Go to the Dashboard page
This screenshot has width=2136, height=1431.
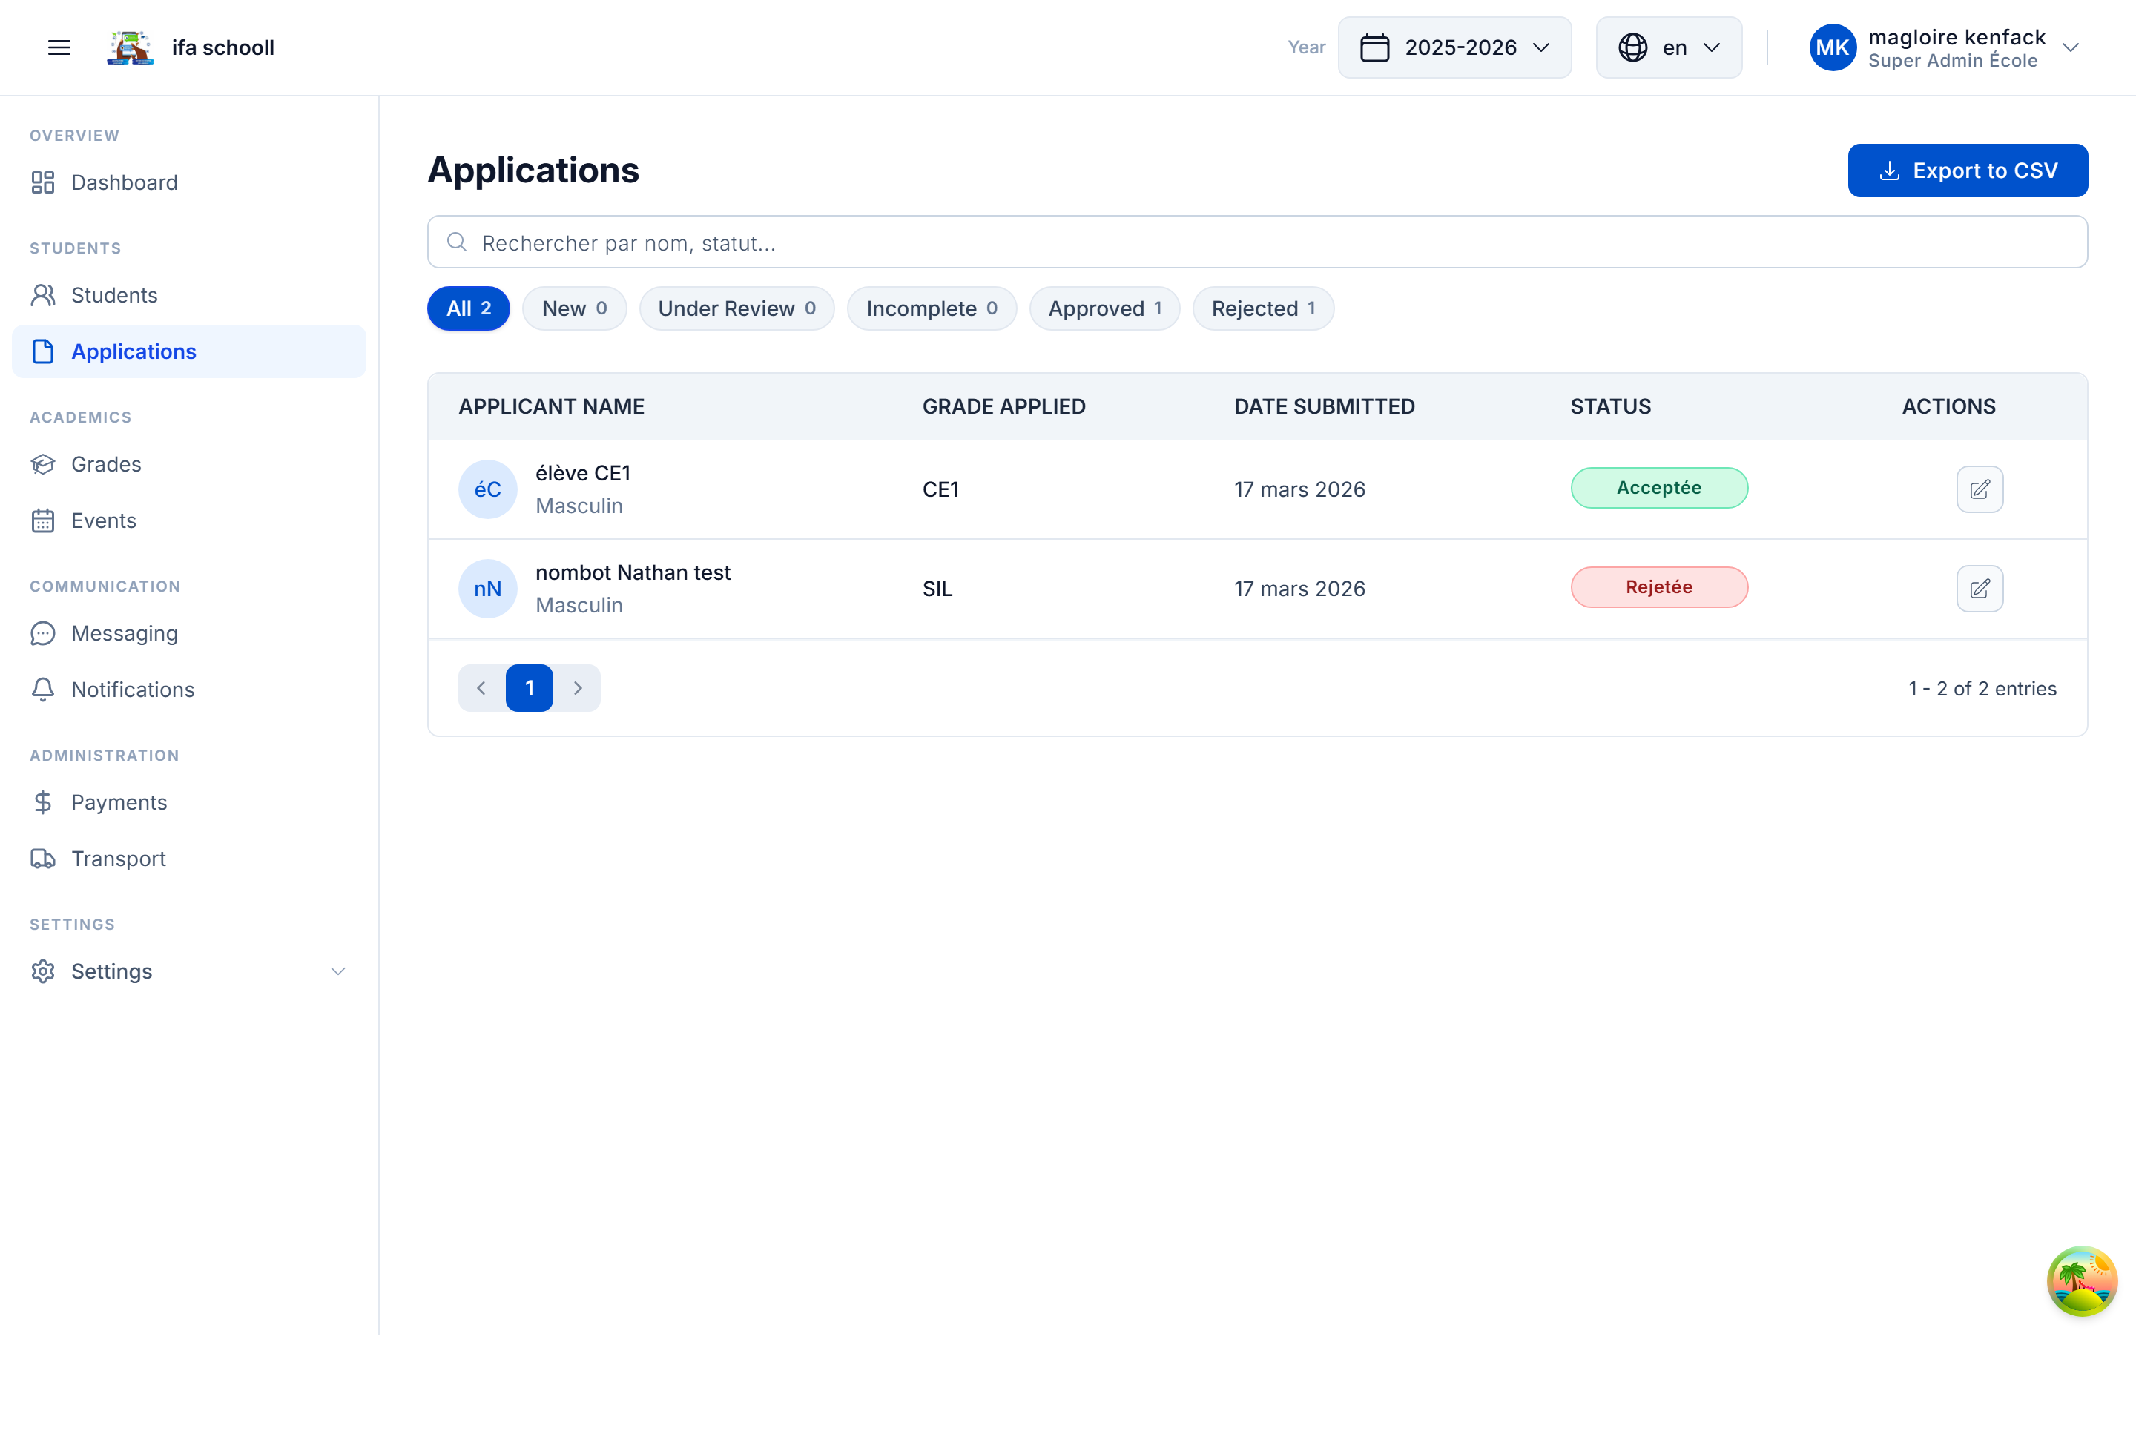124,182
